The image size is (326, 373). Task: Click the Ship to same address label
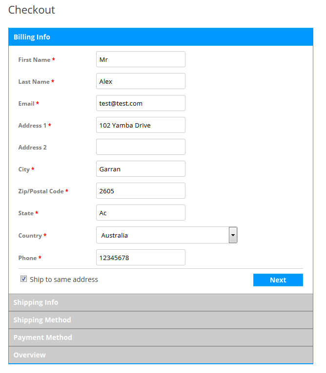click(x=64, y=280)
